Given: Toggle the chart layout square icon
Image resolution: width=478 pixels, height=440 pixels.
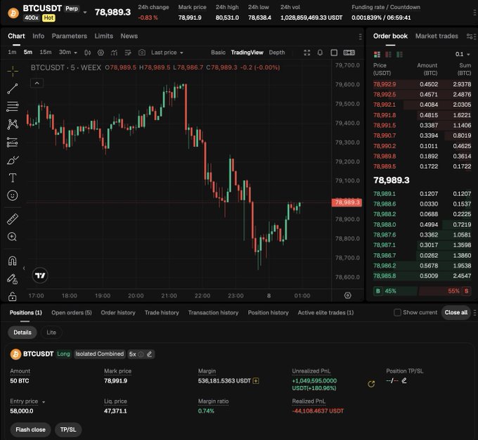Looking at the screenshot, I should pyautogui.click(x=334, y=53).
